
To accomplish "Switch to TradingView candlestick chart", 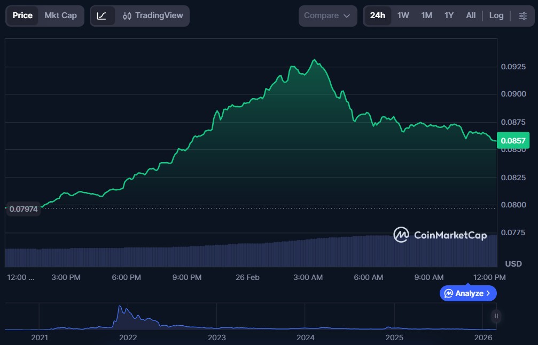I will click(153, 16).
